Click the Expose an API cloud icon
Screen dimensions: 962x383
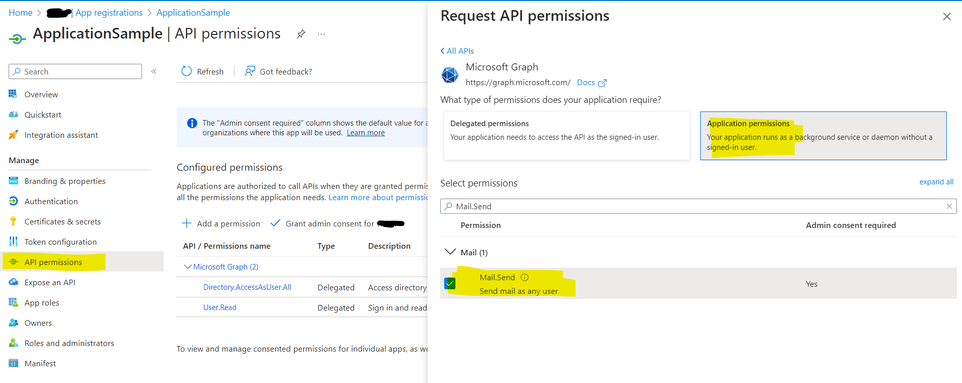(x=13, y=282)
